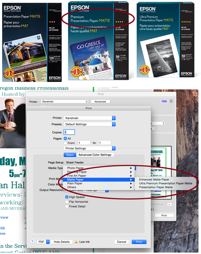Click the 'to' page number field

[105, 143]
